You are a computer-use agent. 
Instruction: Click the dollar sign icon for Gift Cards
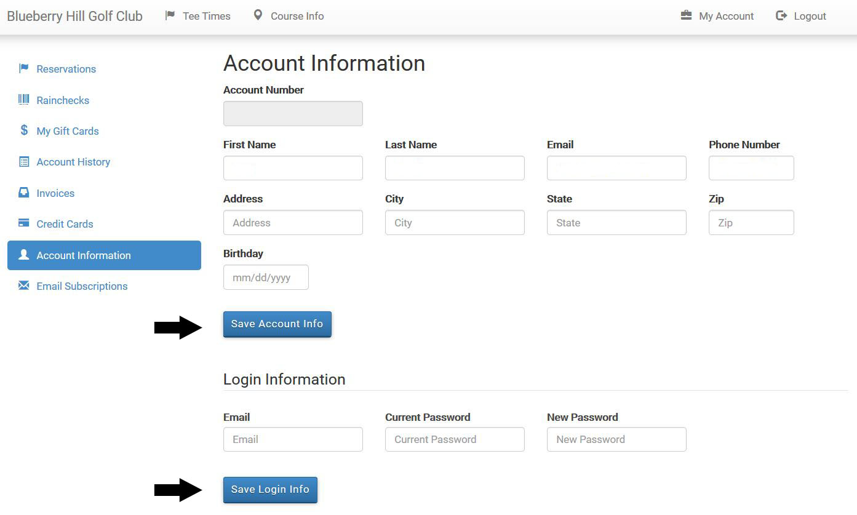24,130
